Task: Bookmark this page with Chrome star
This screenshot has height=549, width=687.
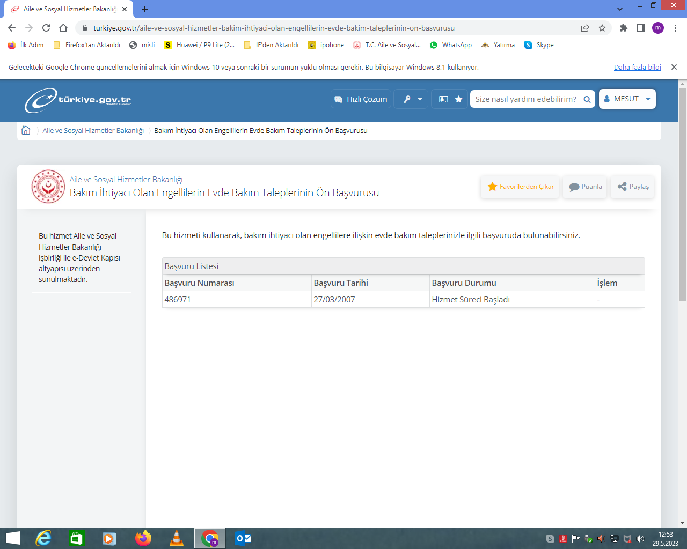Action: click(602, 28)
